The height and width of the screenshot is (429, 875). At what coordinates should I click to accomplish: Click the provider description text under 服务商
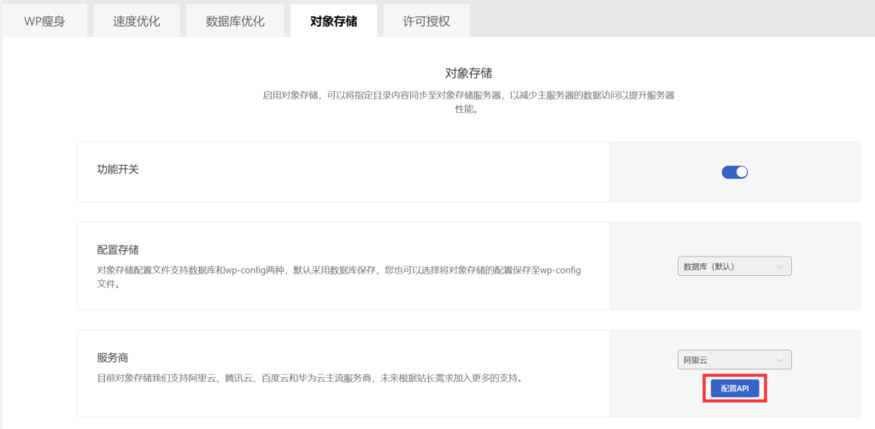coord(308,377)
